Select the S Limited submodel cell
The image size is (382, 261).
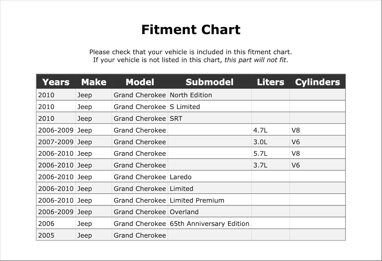(x=210, y=107)
